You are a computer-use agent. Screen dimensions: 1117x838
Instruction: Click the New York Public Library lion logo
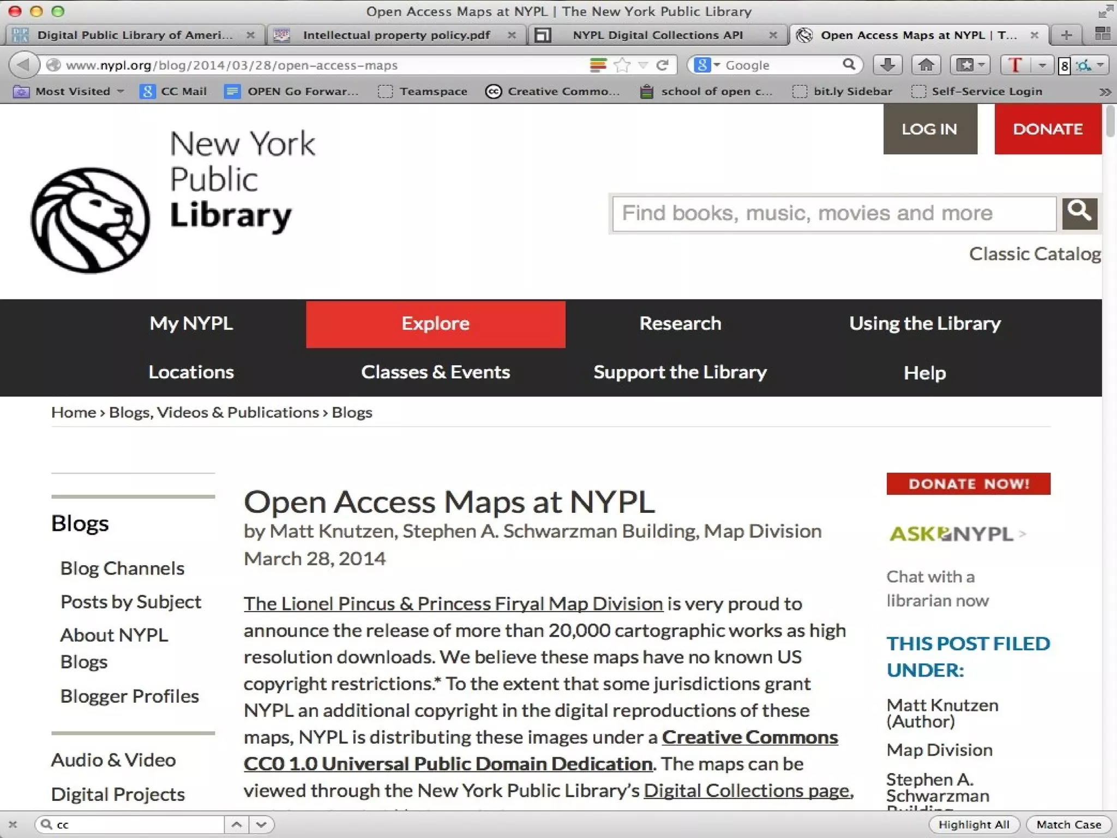tap(91, 219)
